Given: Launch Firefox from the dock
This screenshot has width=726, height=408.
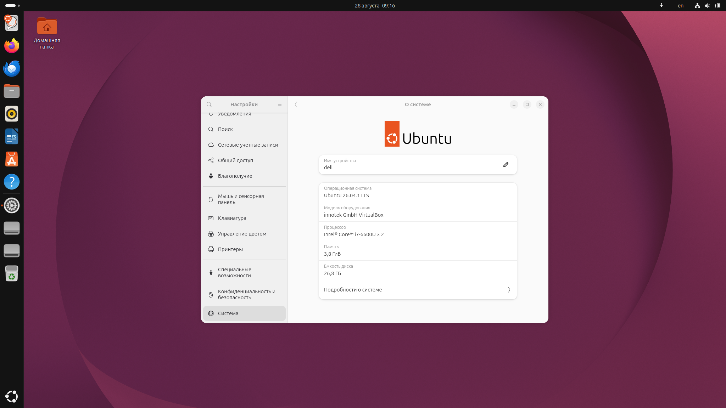Looking at the screenshot, I should 12,46.
